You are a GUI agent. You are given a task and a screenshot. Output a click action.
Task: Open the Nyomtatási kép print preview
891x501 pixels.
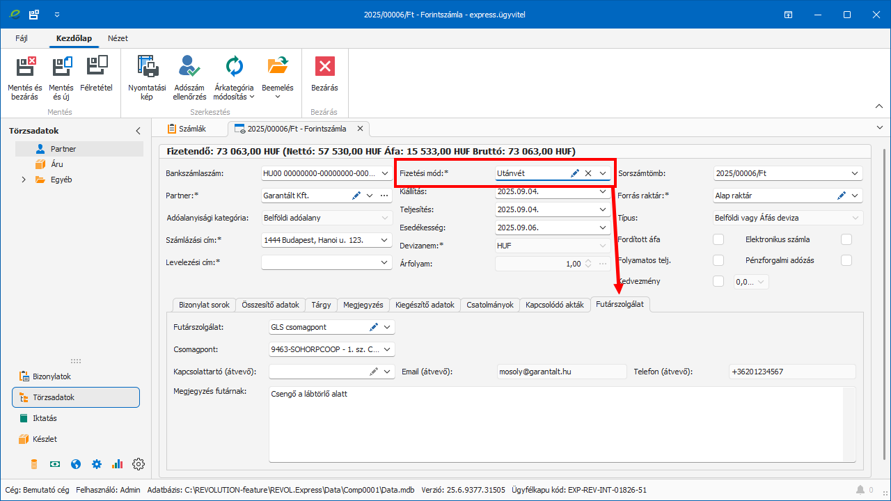(x=147, y=67)
